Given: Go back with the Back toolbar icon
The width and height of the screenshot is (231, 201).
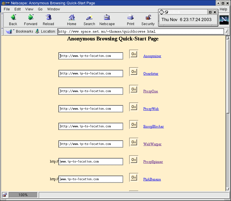Looking at the screenshot, I should pos(13,17).
